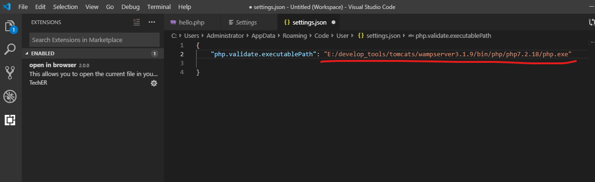Viewport: 595px width, 182px height.
Task: Click the Administrator breadcrumb segment
Action: 225,35
